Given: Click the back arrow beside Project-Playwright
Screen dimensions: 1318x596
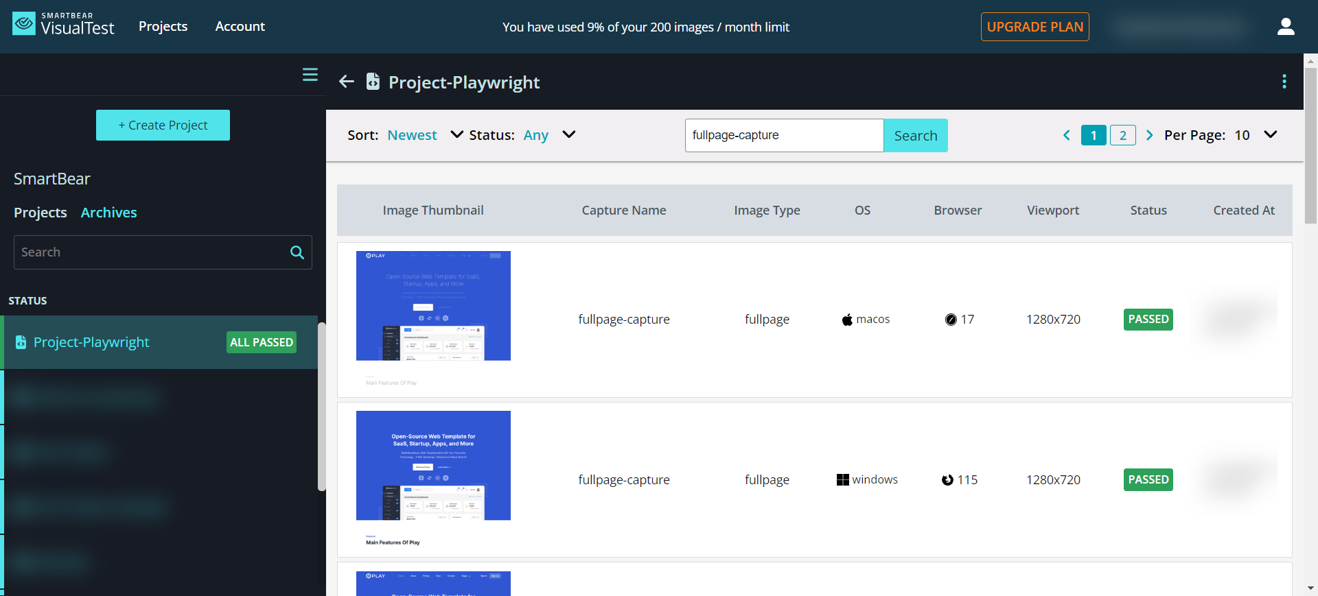Looking at the screenshot, I should coord(347,82).
